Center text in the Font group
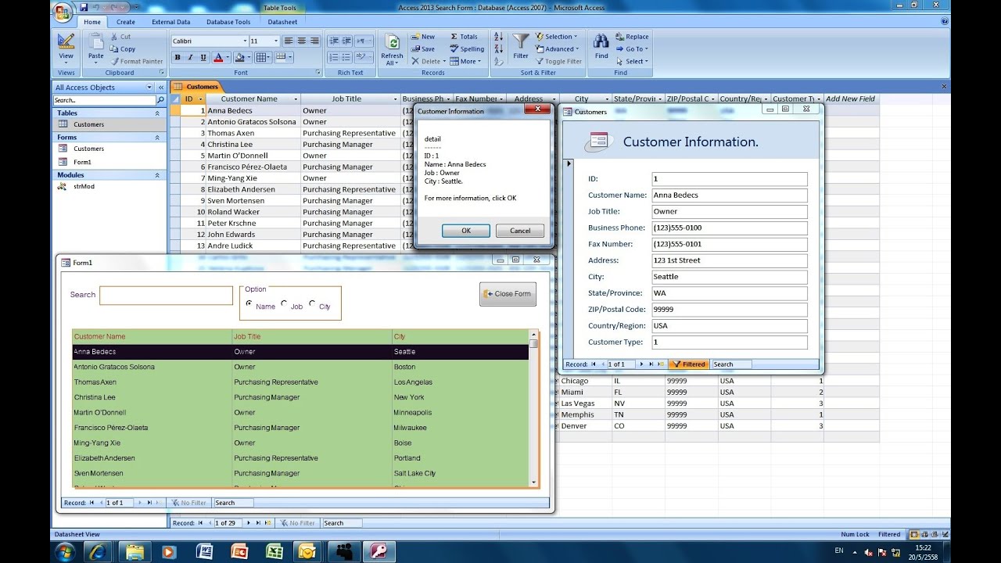The height and width of the screenshot is (563, 1001). pos(302,41)
